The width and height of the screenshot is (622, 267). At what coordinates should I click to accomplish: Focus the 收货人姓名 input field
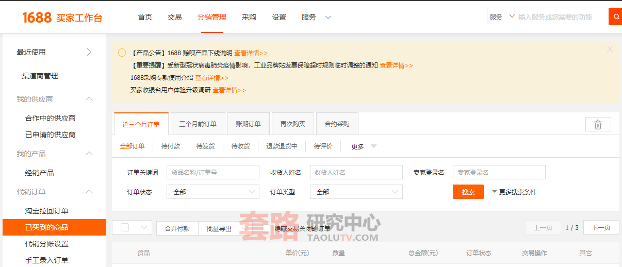click(x=356, y=172)
